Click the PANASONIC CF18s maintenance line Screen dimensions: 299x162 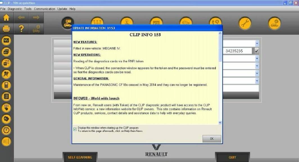[x=140, y=85]
